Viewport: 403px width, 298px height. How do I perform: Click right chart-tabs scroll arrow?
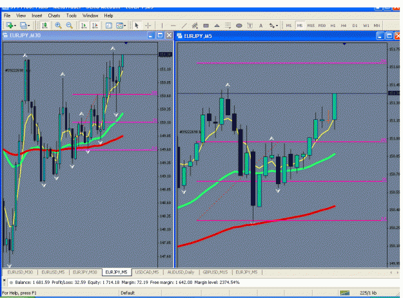[x=398, y=272]
